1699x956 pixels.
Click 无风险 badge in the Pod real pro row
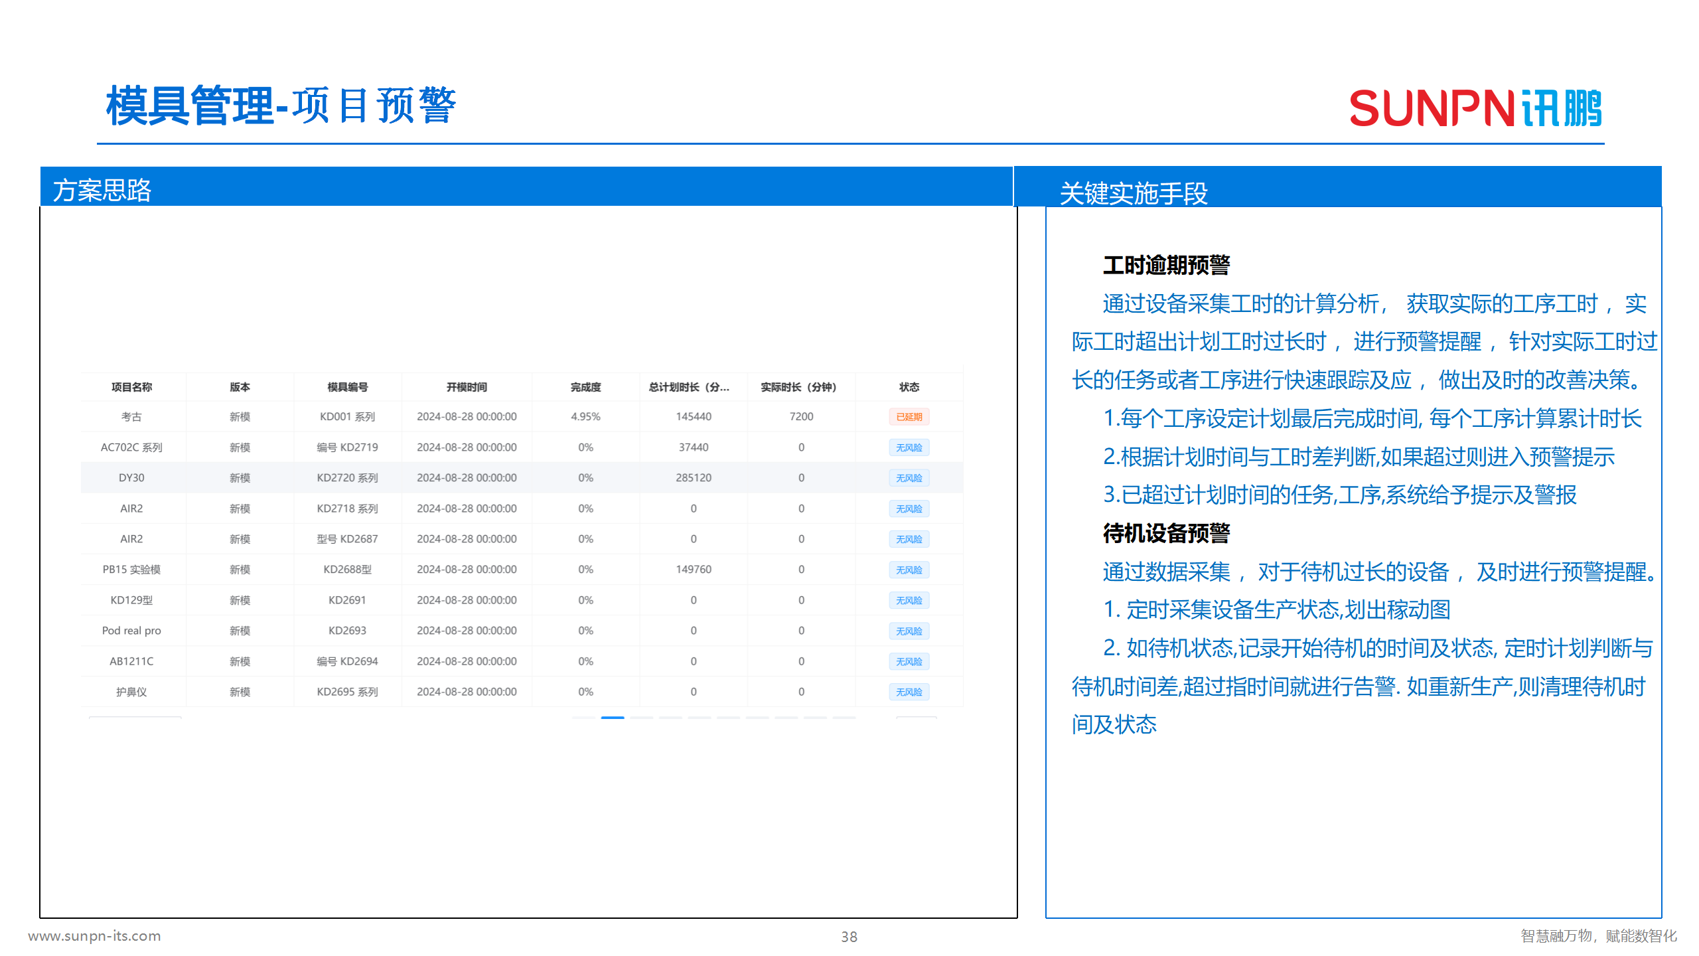(909, 631)
